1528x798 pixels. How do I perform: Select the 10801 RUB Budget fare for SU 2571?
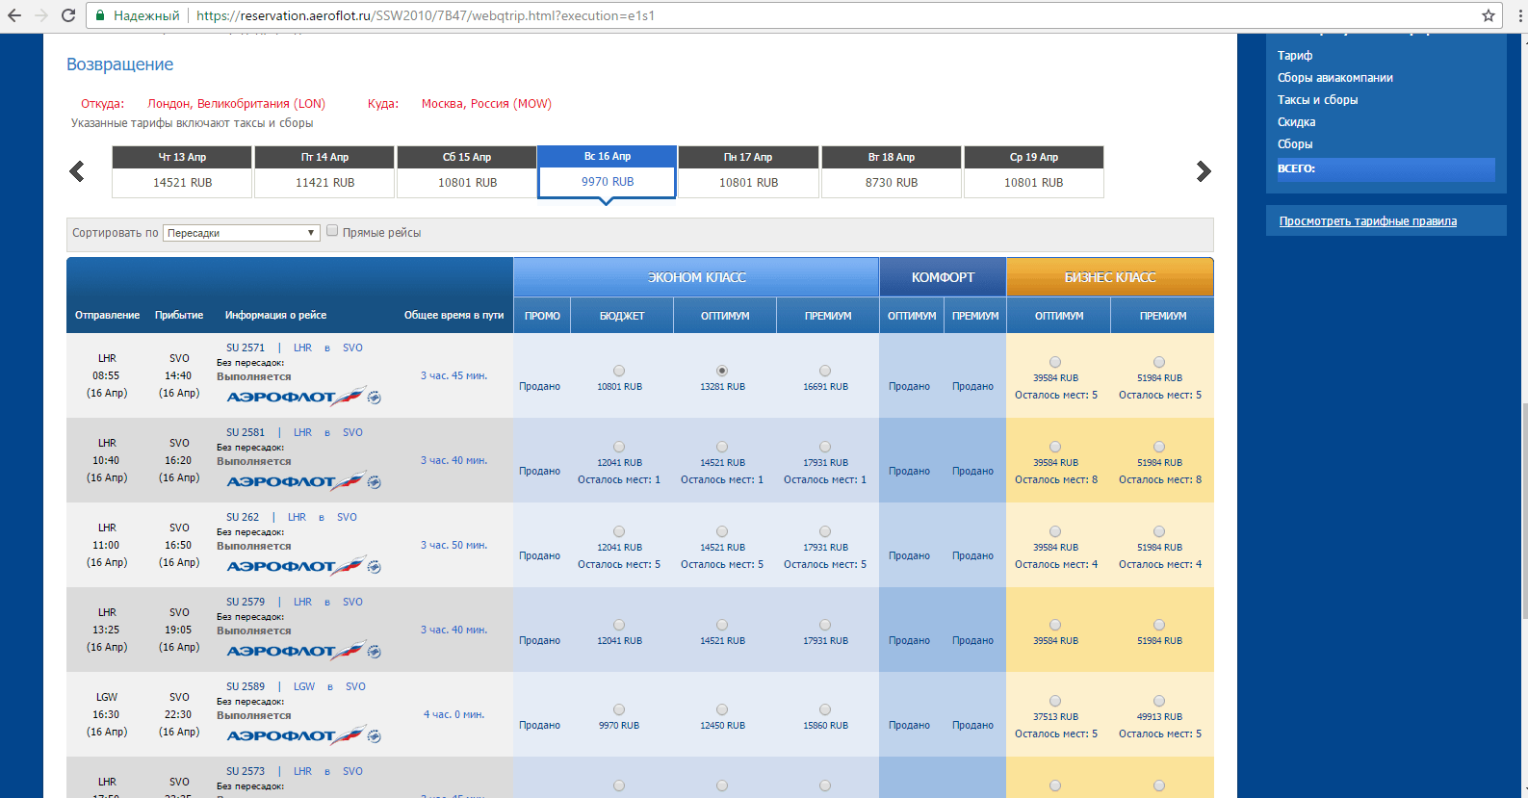(619, 371)
